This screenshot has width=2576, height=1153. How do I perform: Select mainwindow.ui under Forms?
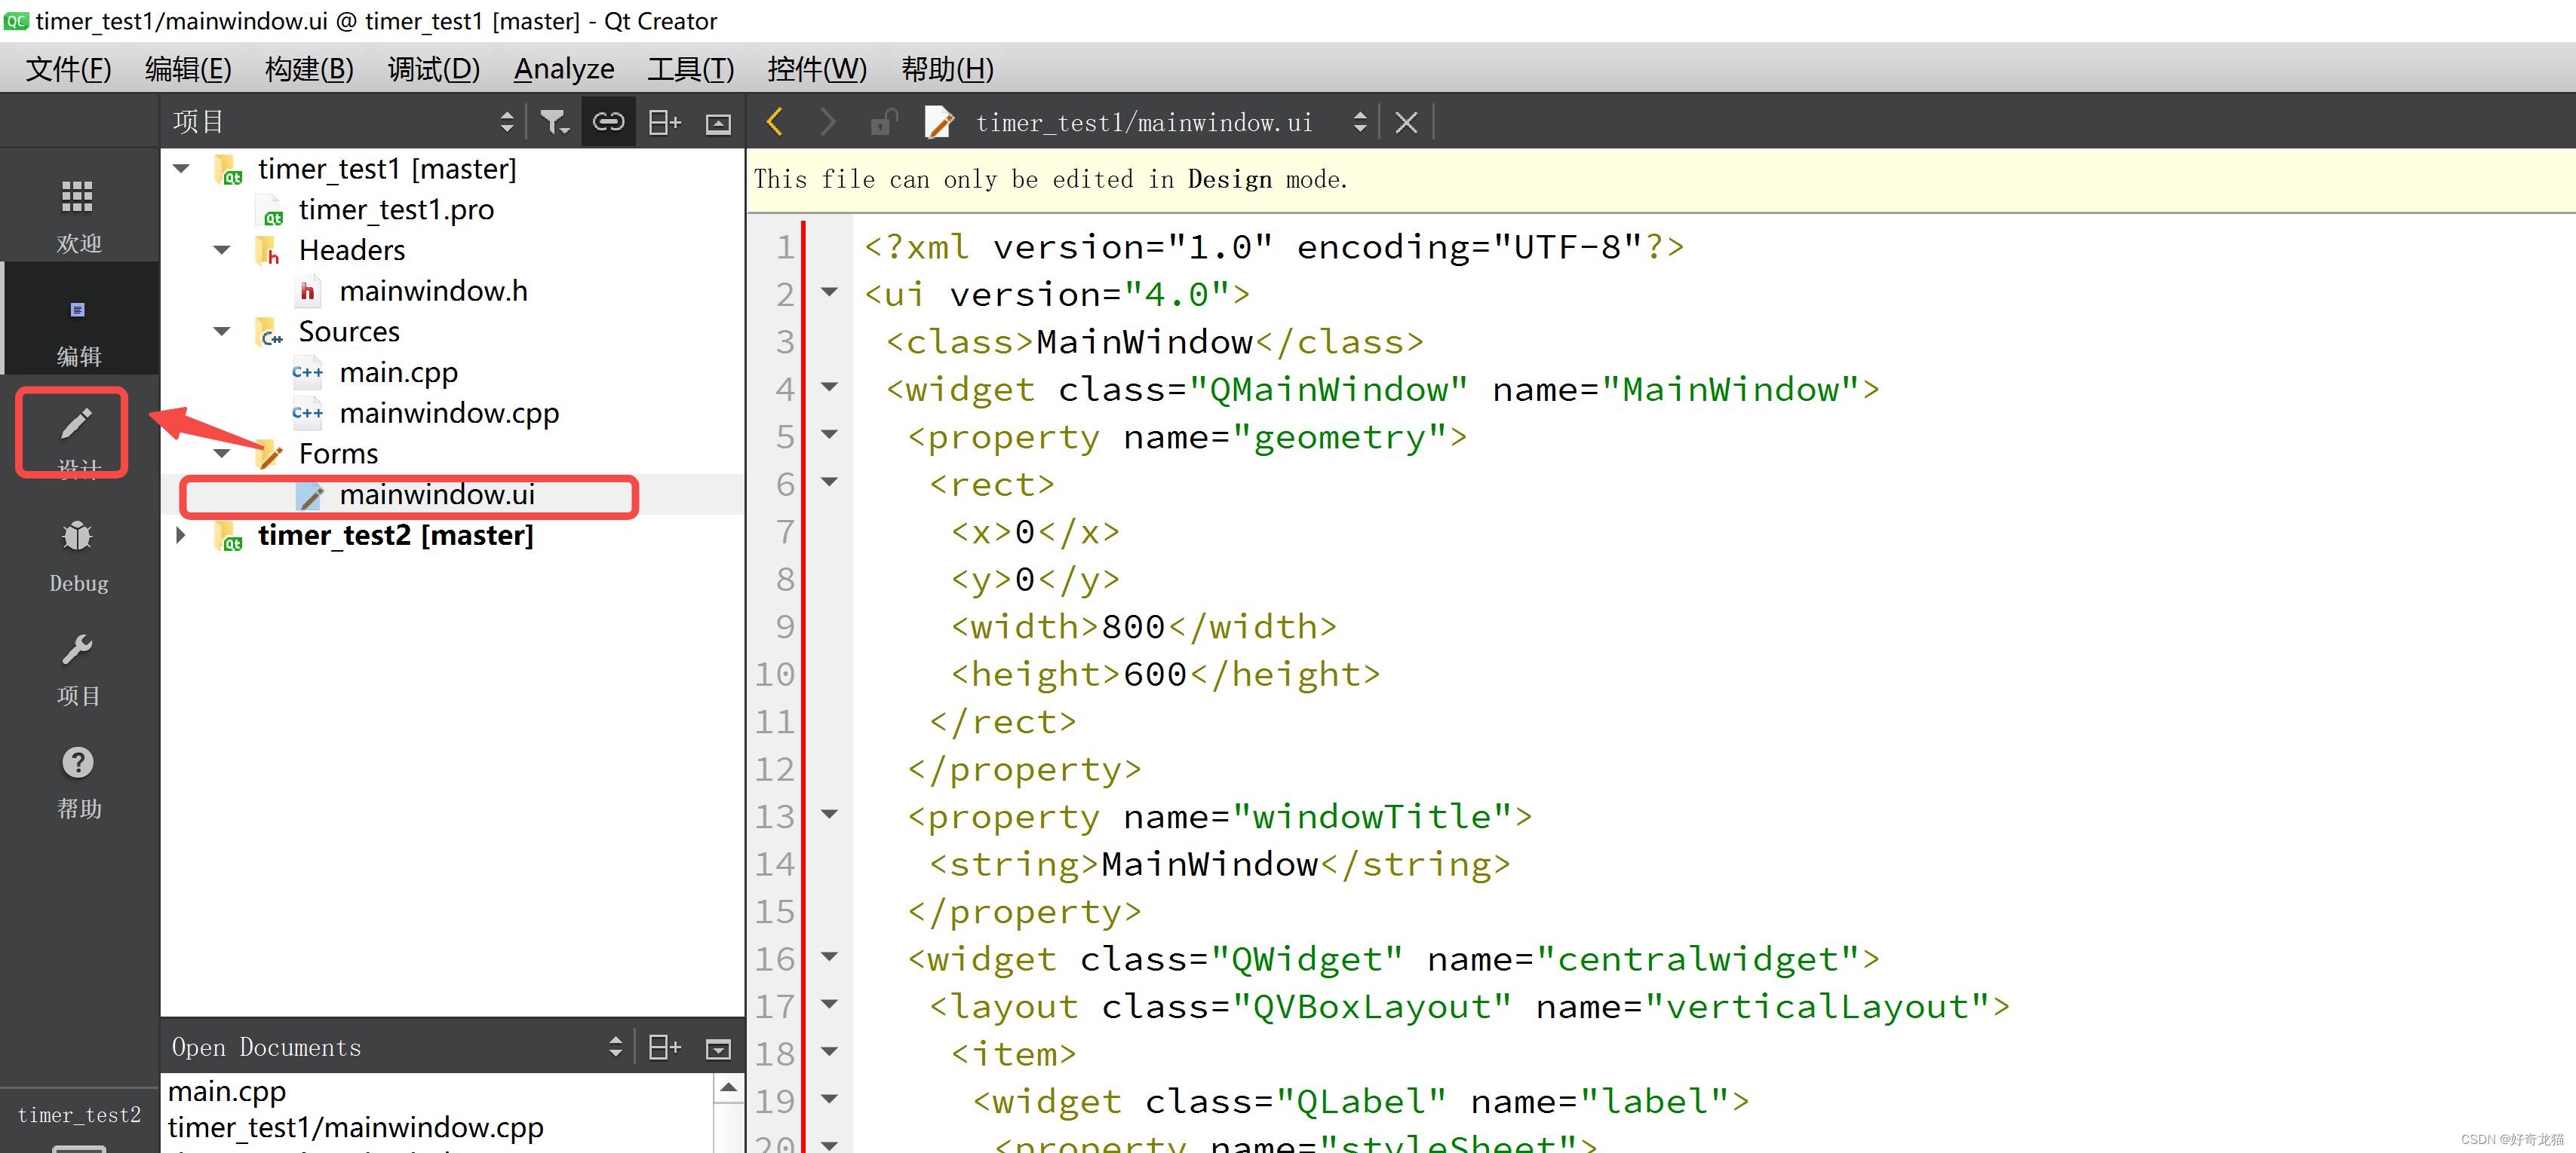click(x=437, y=494)
